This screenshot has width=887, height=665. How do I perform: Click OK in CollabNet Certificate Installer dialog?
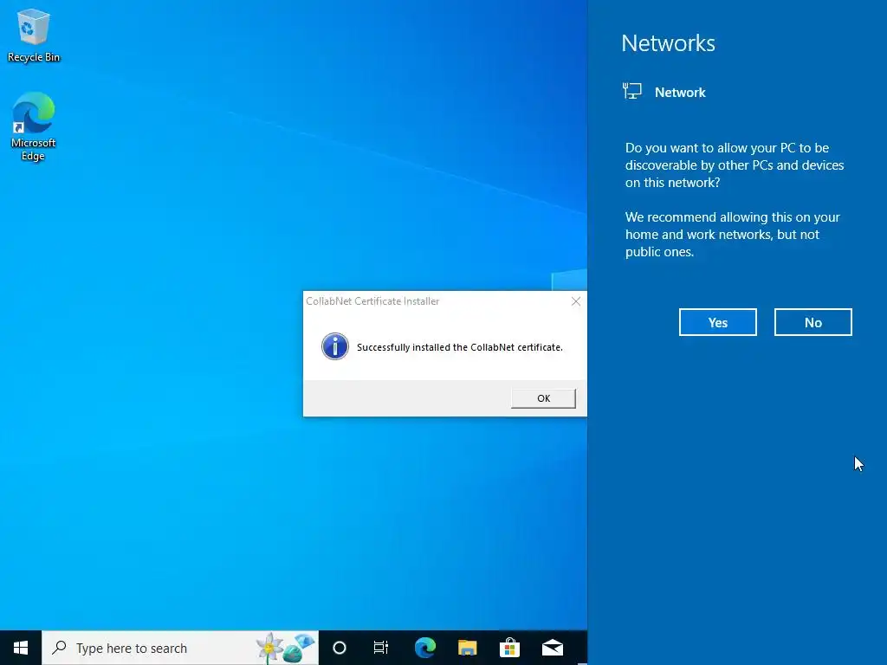[543, 398]
